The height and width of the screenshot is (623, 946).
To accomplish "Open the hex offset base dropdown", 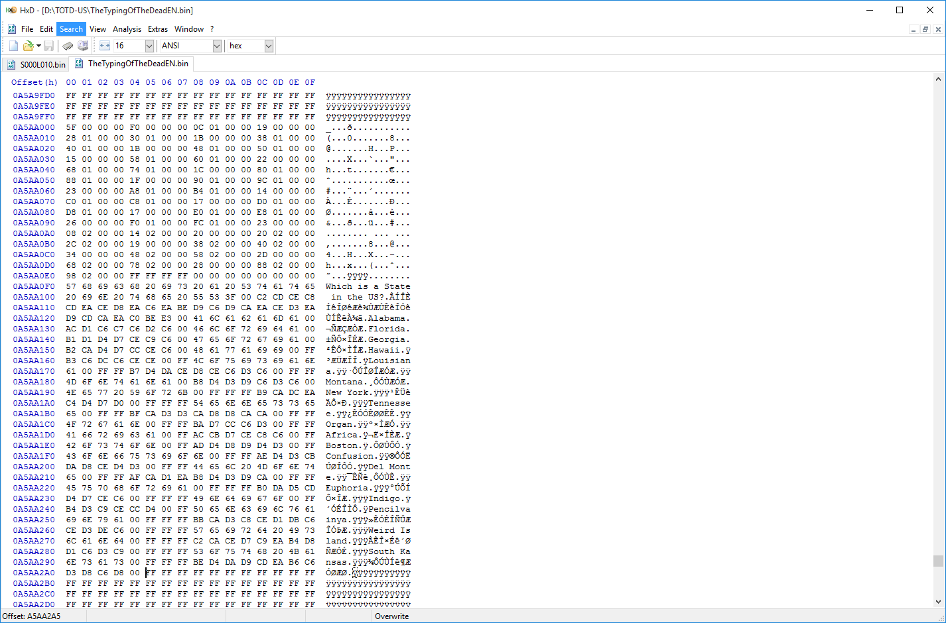I will point(269,46).
